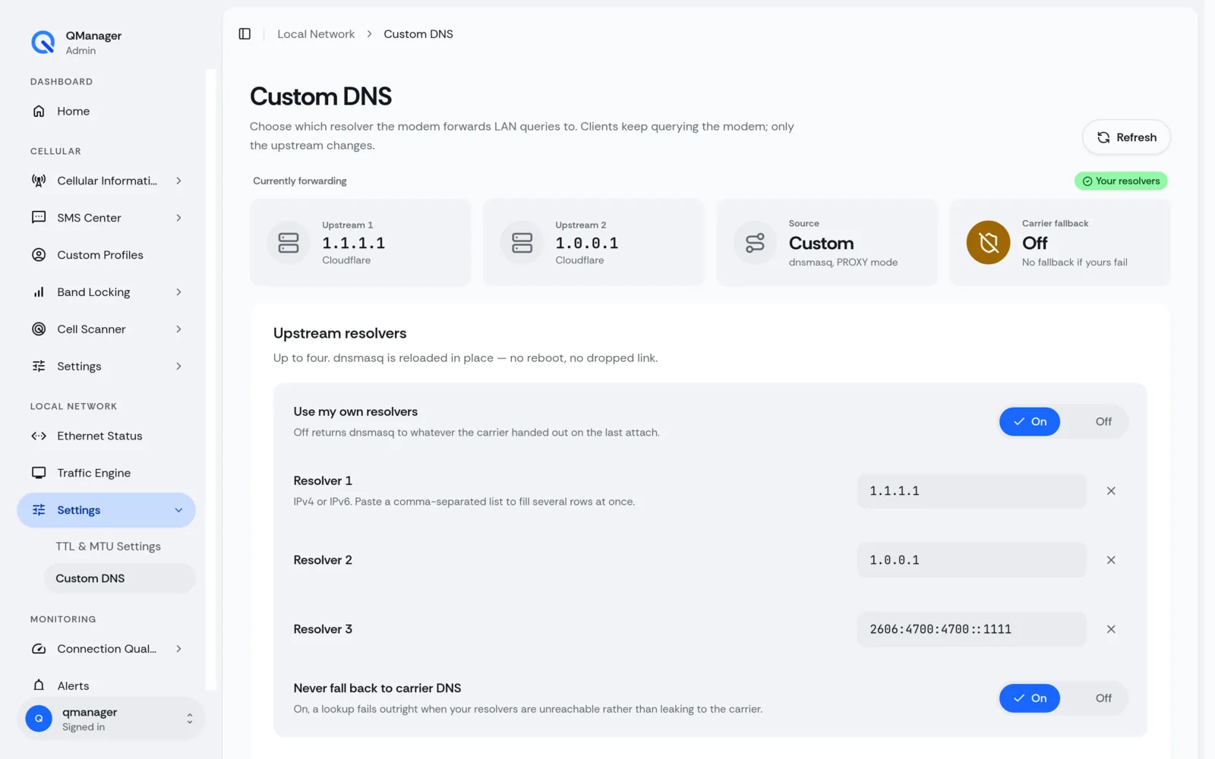This screenshot has height=759, width=1215.
Task: Click the 'Signed in' status text
Action: [84, 727]
